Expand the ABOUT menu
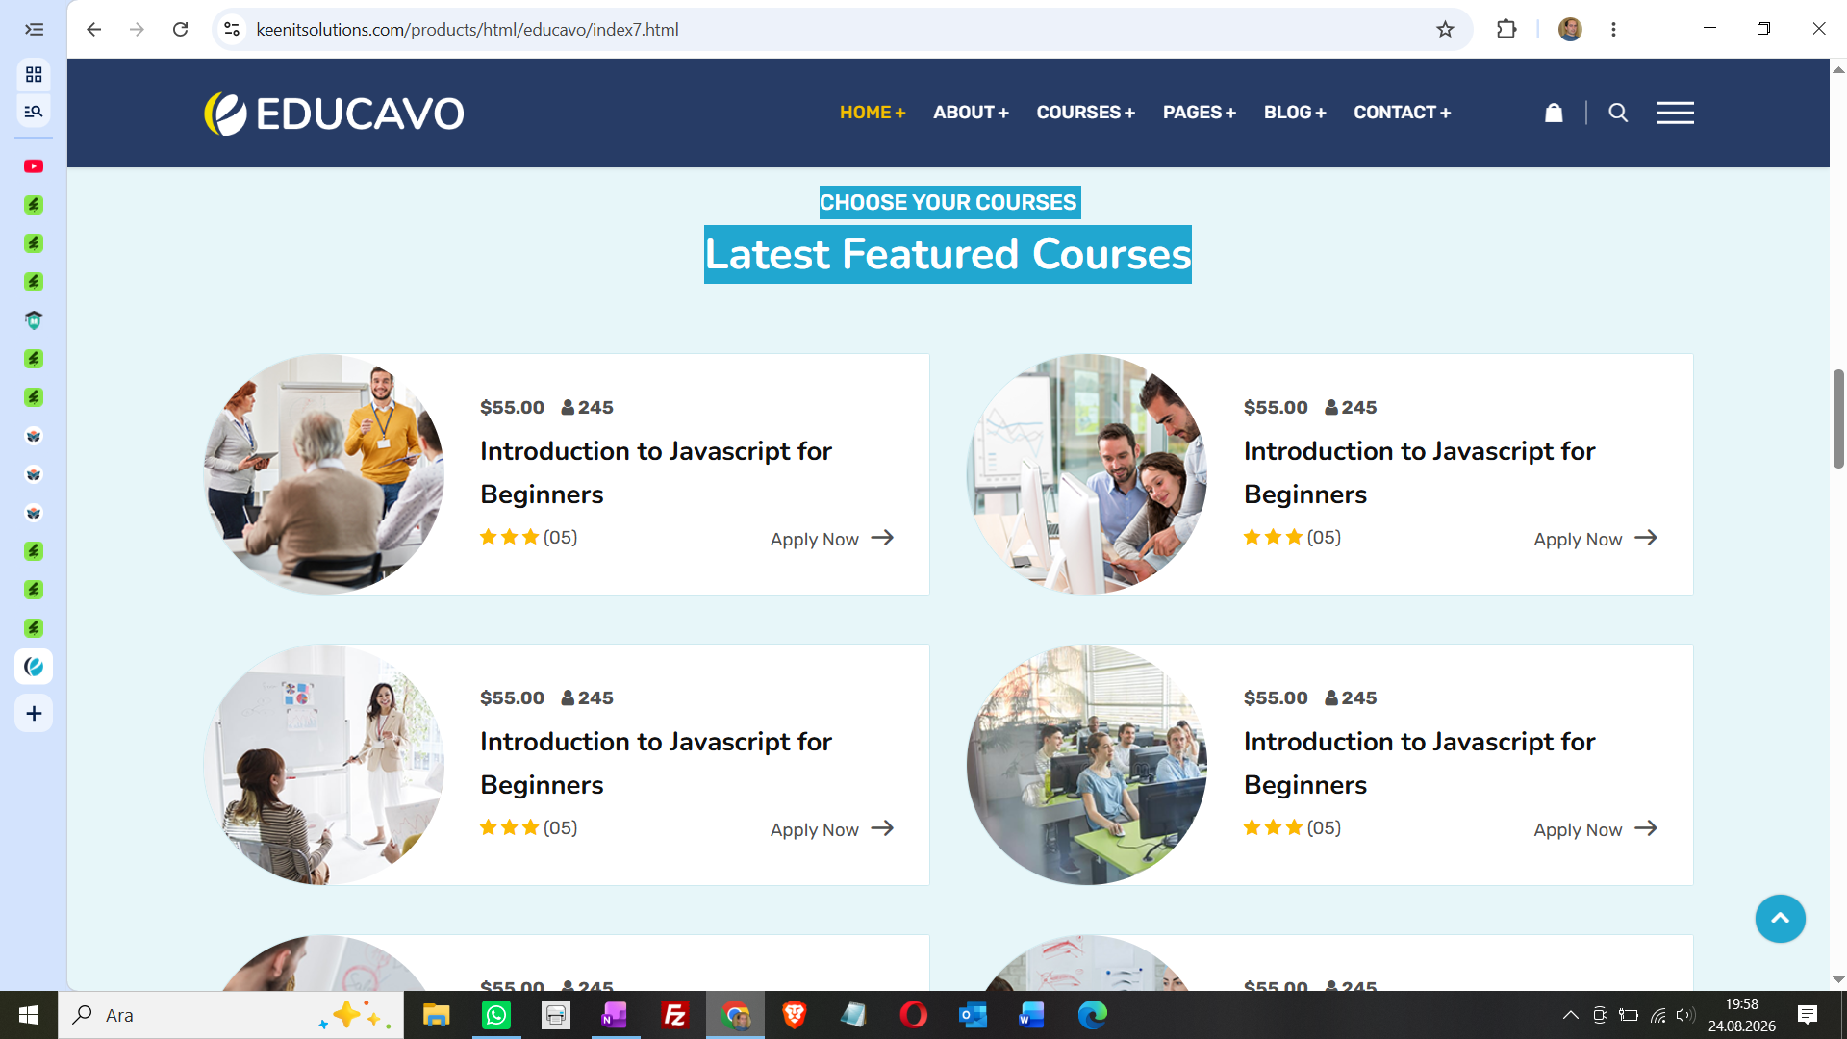Image resolution: width=1847 pixels, height=1039 pixels. coord(971,113)
